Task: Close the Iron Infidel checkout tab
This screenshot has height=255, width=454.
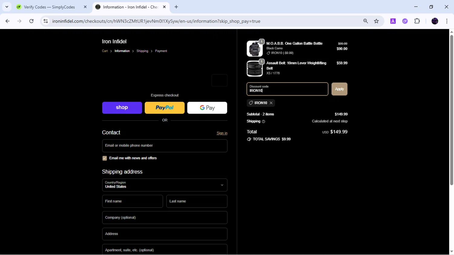Action: (x=164, y=7)
